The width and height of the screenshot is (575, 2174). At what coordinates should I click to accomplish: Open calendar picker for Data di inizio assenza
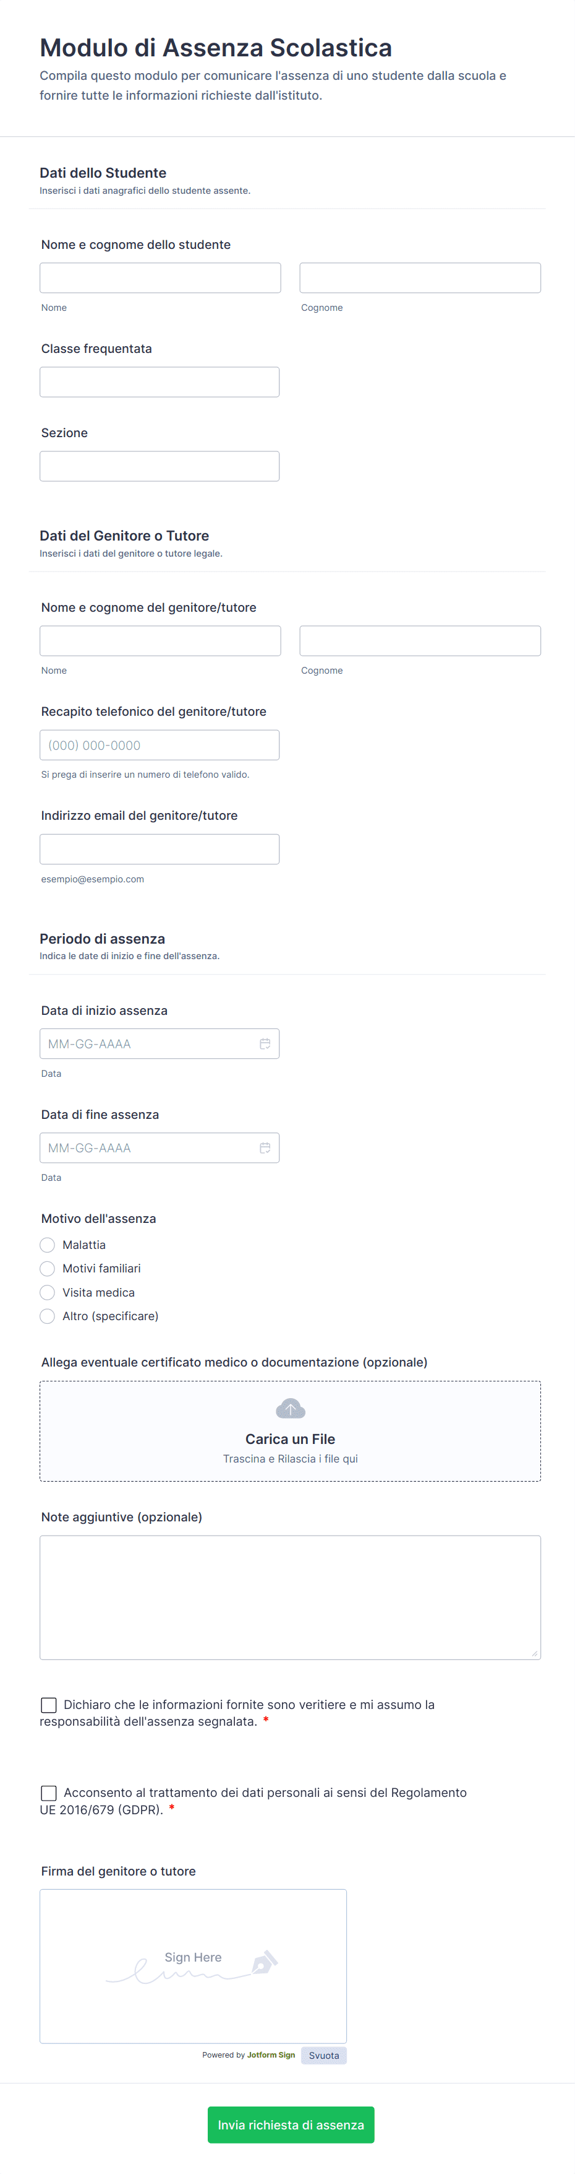[x=265, y=1044]
